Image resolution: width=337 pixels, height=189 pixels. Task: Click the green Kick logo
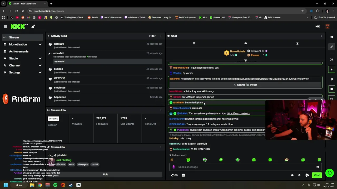tap(19, 27)
